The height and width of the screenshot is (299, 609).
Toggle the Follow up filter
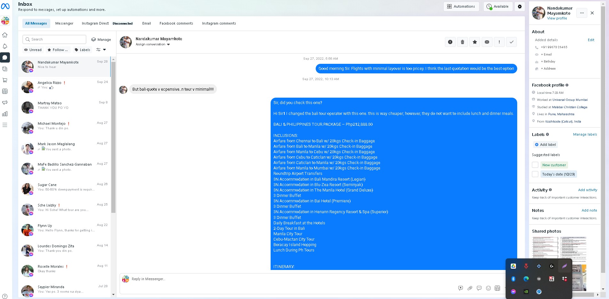(58, 50)
